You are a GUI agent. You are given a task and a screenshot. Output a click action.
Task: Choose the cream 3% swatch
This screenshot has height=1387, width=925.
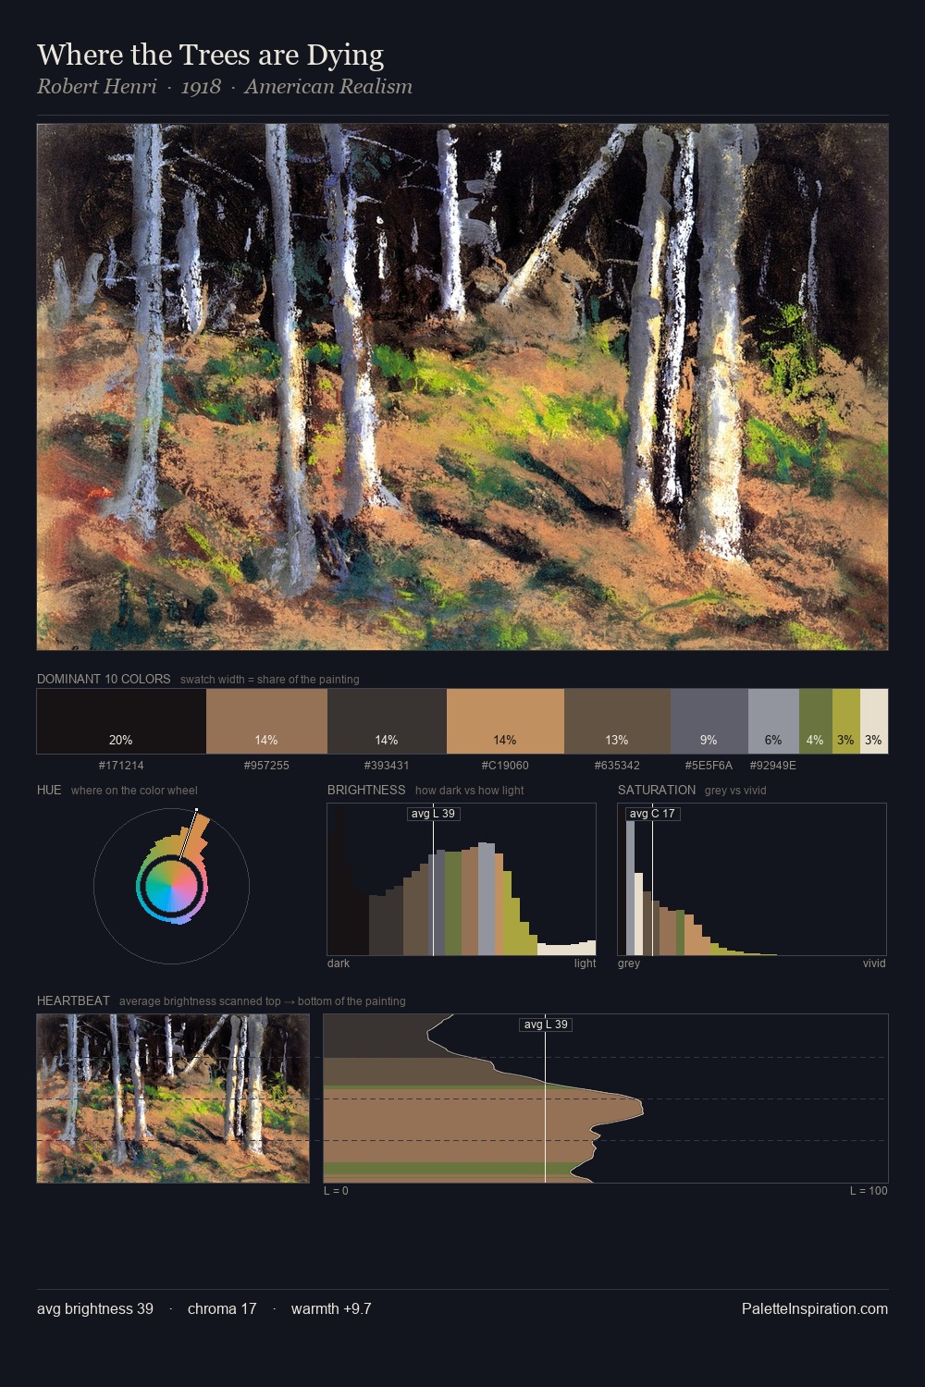(874, 721)
